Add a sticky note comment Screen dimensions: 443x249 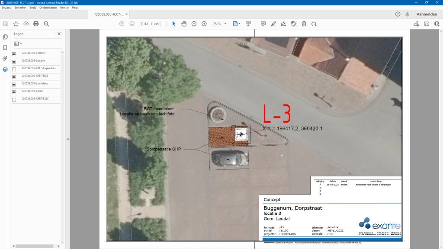coord(263,24)
